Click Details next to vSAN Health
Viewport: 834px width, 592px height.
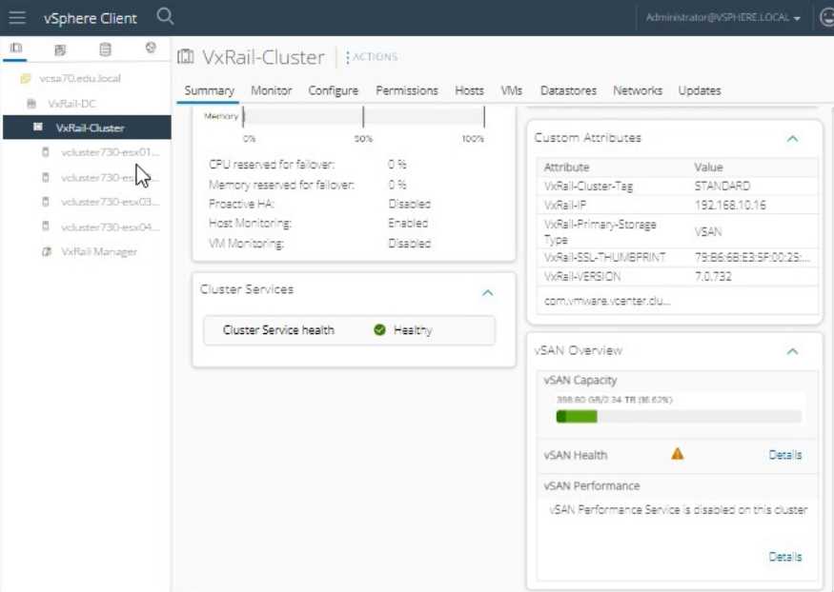coord(784,455)
